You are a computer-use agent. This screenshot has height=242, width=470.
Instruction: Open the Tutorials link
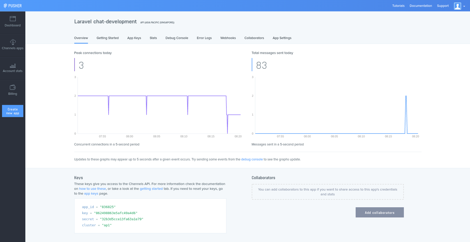[x=398, y=6]
